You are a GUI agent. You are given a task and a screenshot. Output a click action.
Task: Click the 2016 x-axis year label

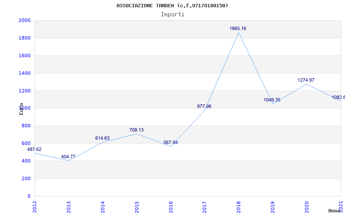coord(171,207)
